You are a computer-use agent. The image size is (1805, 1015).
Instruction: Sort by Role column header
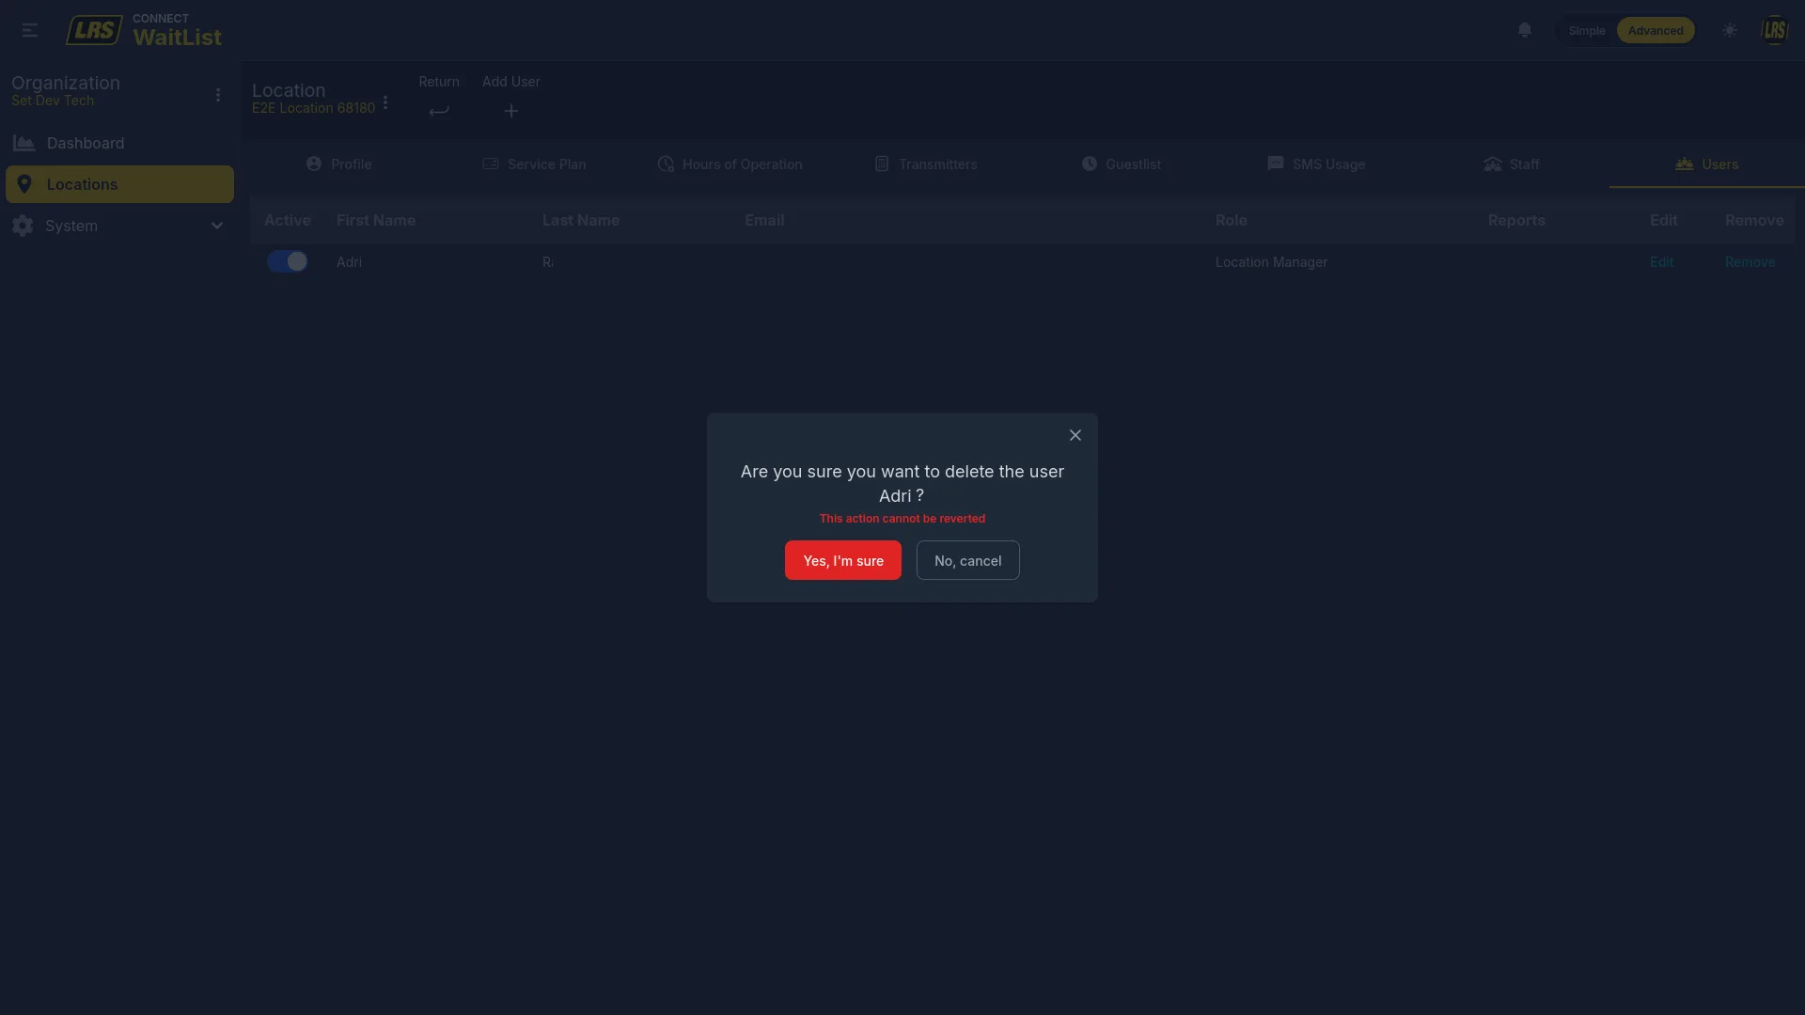click(x=1232, y=221)
